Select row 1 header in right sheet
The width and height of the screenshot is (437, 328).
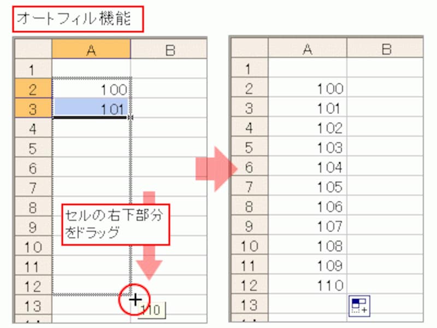250,68
